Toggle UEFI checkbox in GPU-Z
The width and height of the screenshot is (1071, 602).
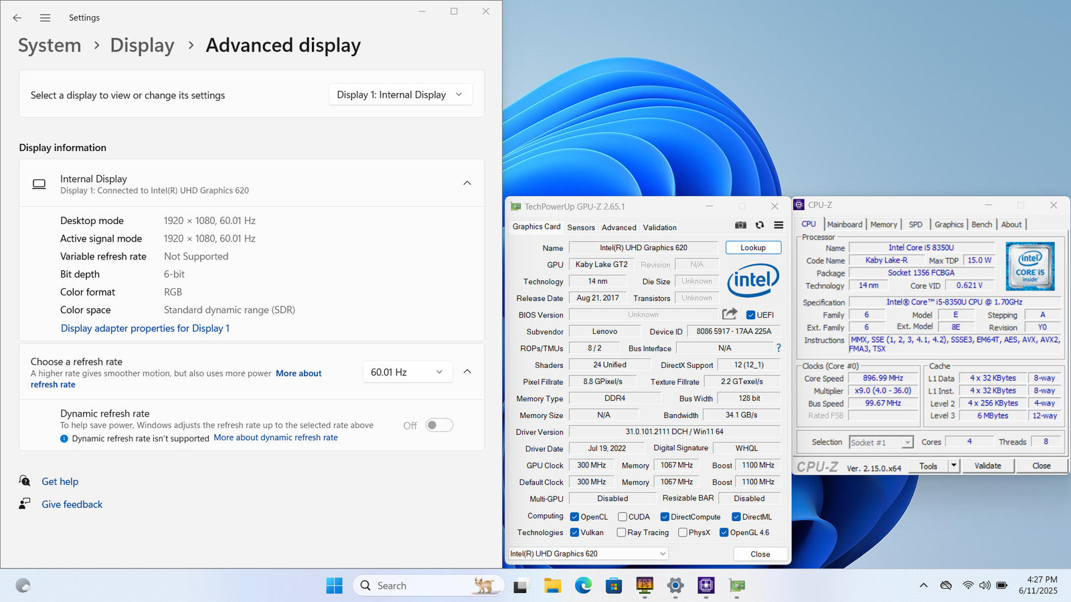(x=751, y=315)
